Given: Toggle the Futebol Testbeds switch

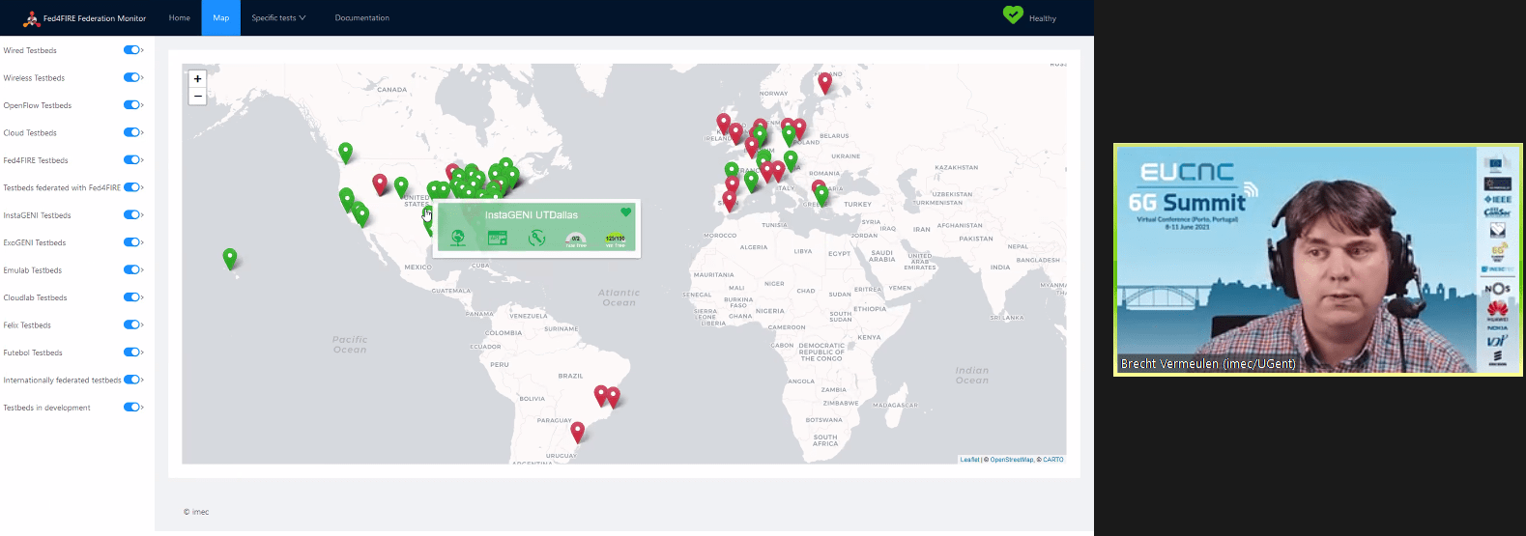Looking at the screenshot, I should pos(131,353).
